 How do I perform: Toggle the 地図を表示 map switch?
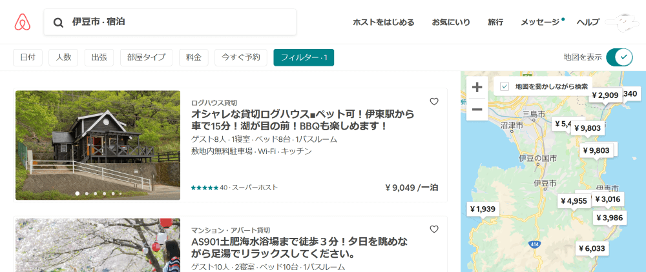(x=618, y=57)
